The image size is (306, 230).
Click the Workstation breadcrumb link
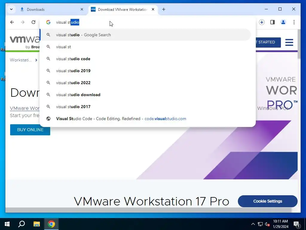tap(21, 60)
